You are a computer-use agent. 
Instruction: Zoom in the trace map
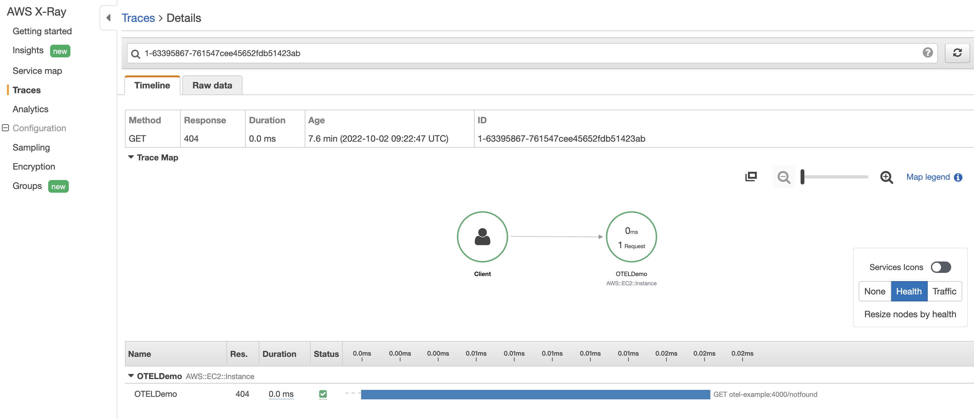point(886,177)
